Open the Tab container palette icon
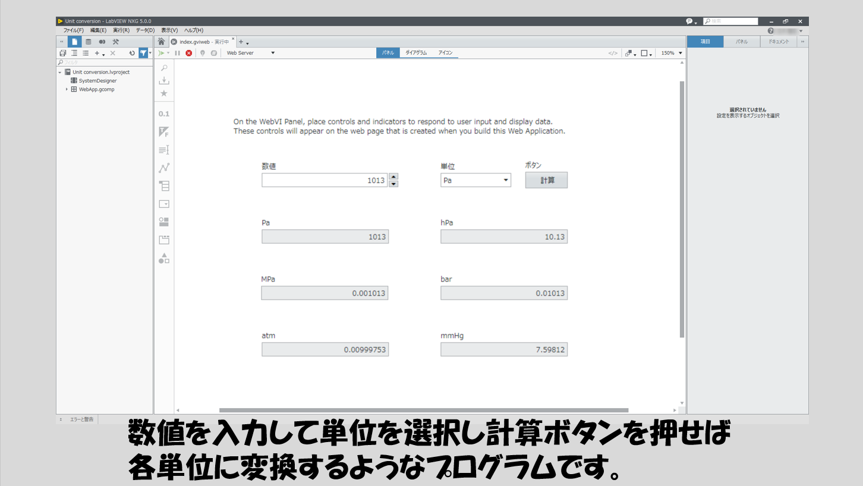863x486 pixels. (164, 240)
